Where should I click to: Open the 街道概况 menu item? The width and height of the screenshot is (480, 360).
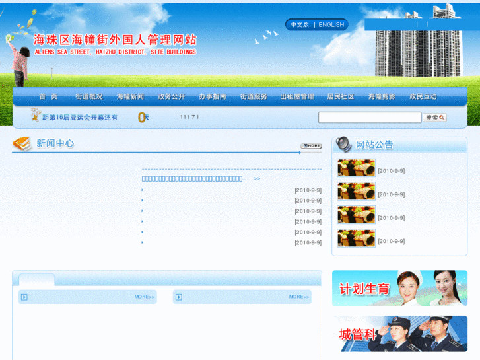[89, 96]
